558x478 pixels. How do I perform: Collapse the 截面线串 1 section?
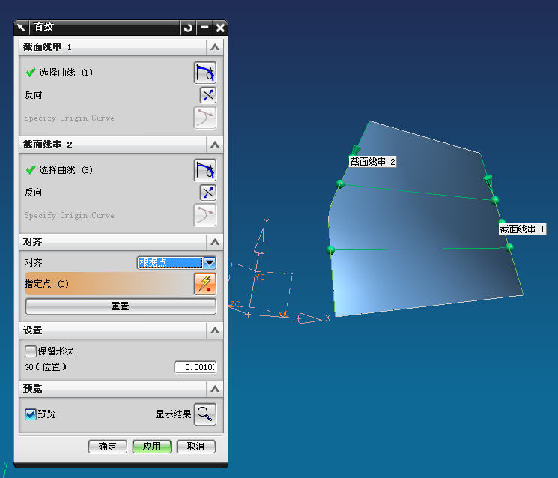[215, 47]
